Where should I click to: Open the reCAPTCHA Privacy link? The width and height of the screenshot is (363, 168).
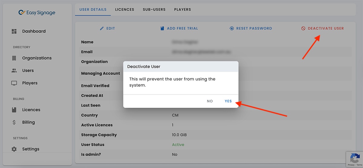(x=351, y=165)
